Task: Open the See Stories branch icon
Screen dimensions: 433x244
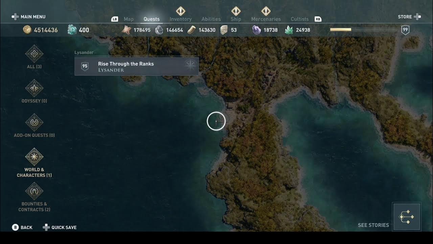Action: pyautogui.click(x=407, y=217)
